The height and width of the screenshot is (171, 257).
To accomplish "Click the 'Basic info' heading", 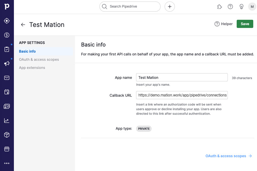I will 93,44.
